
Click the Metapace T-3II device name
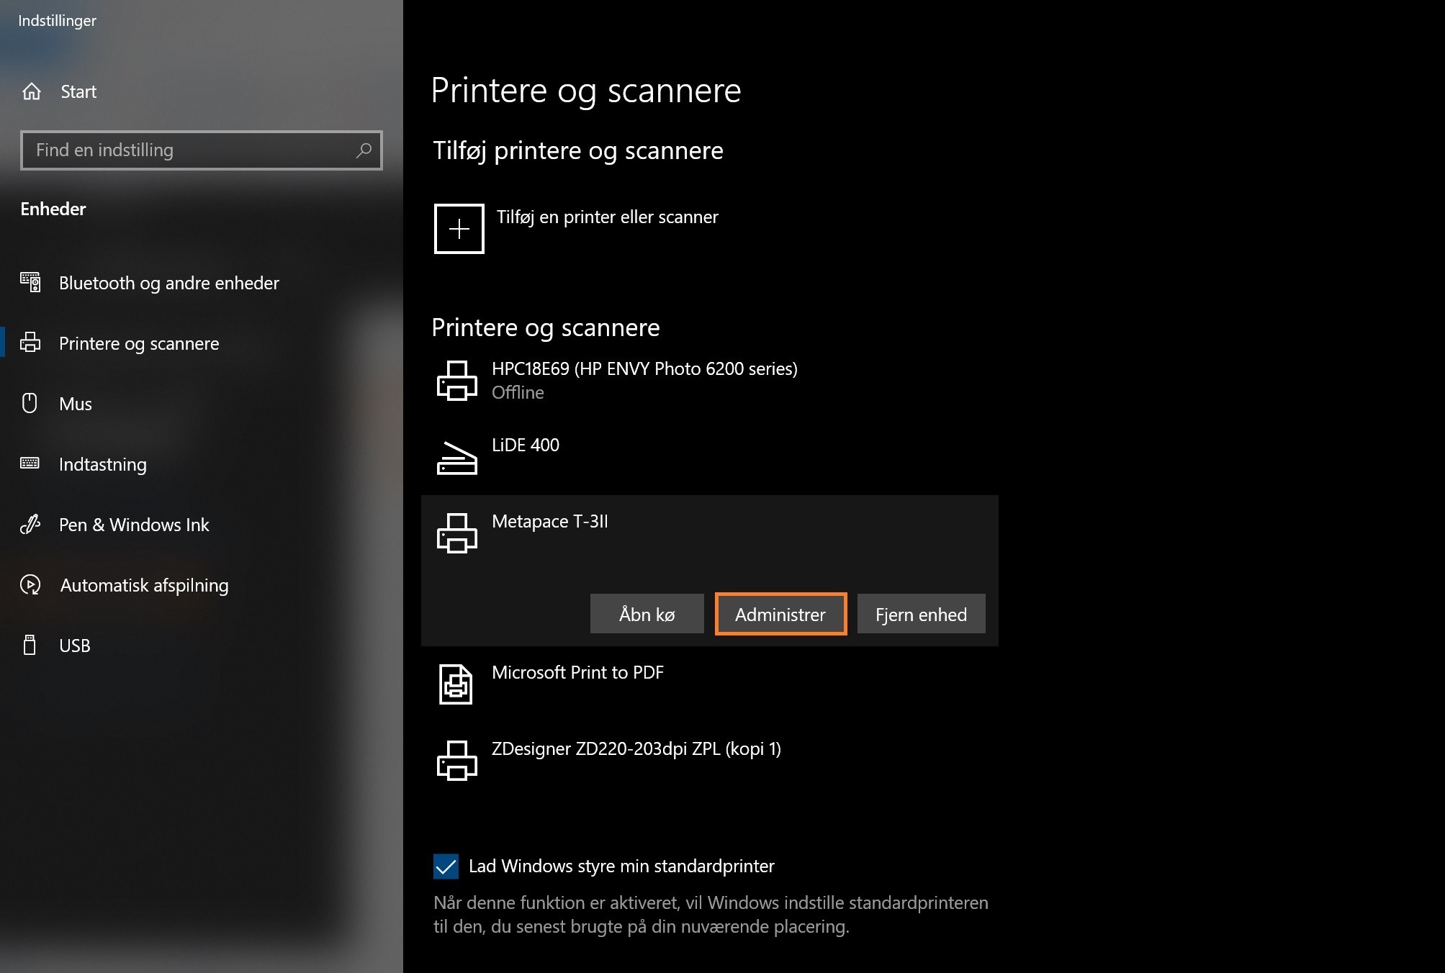(x=550, y=521)
